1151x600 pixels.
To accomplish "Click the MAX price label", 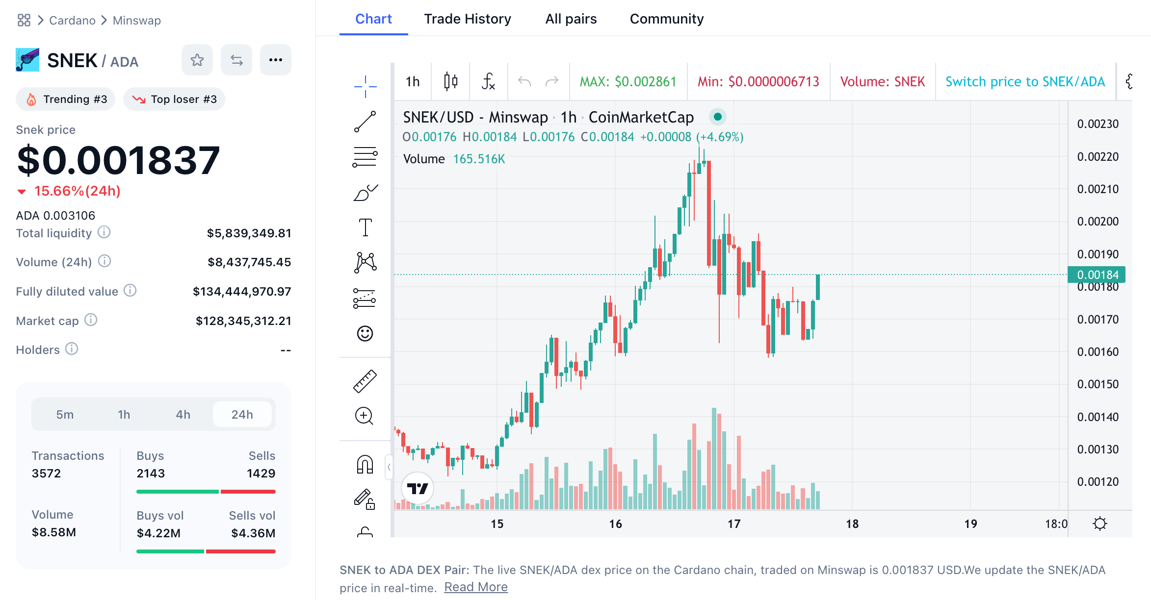I will [x=628, y=81].
